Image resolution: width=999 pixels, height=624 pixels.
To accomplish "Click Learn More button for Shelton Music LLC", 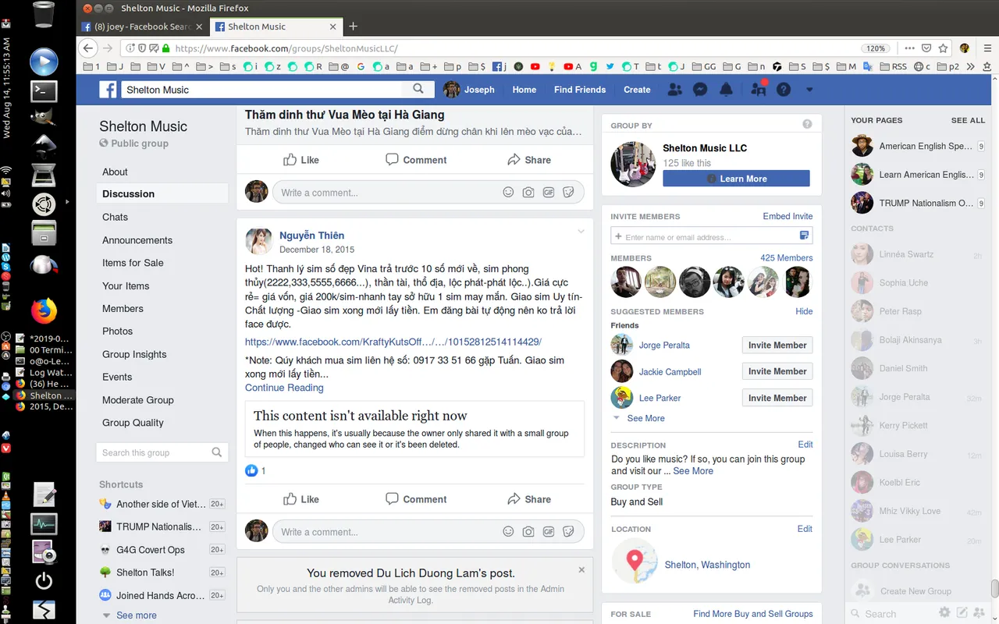I will point(736,179).
